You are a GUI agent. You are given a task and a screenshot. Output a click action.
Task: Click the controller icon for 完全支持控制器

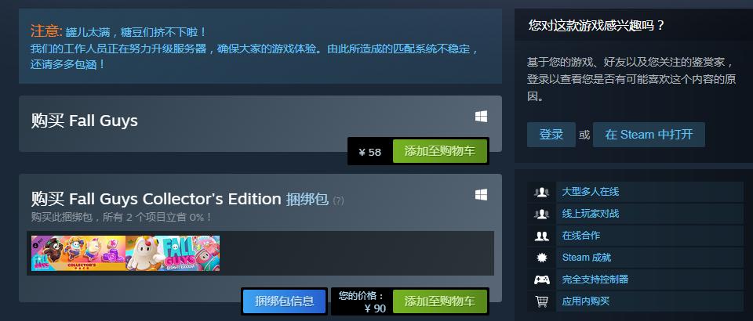542,280
